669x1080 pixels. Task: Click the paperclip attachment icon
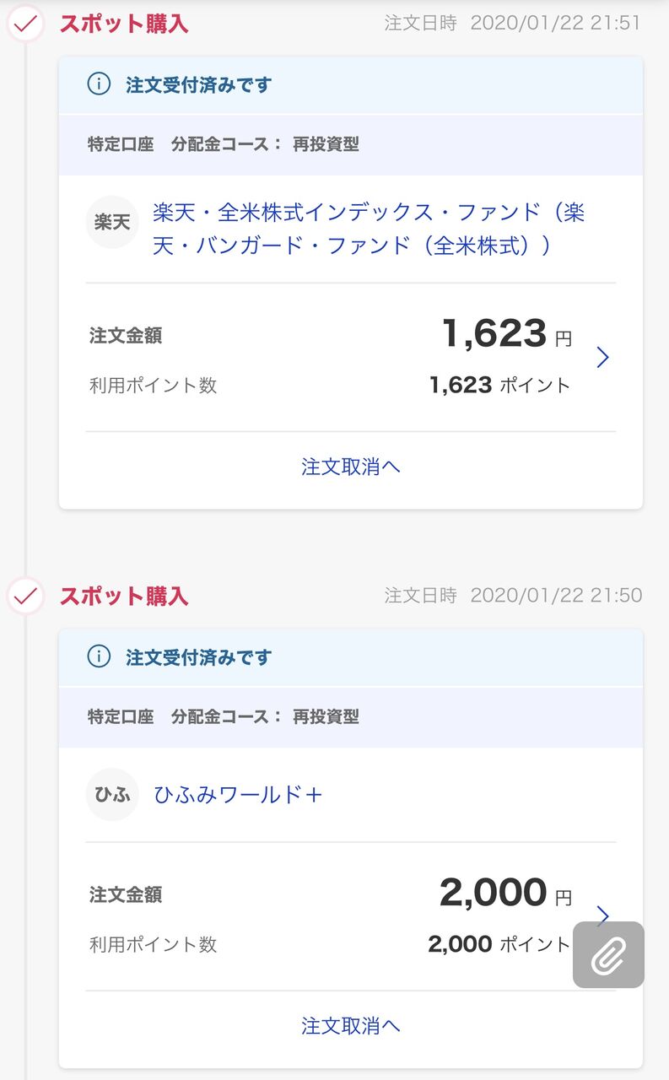(x=608, y=955)
